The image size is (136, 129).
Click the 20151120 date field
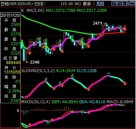10,15
